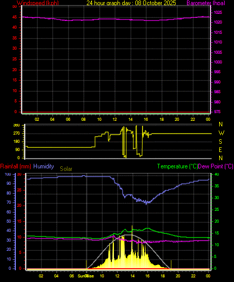Click the 985 value on barometer axis

pos(217,92)
